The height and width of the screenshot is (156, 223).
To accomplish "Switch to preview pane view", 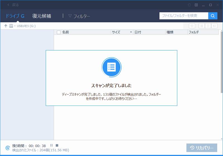I will coord(214,26).
